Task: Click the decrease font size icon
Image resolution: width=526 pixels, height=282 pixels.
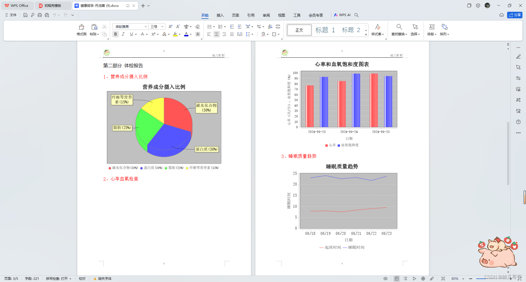Action: click(178, 27)
